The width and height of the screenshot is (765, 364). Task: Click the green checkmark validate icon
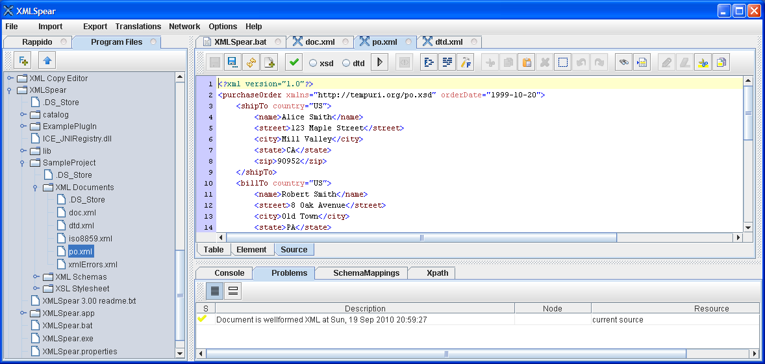pyautogui.click(x=294, y=62)
